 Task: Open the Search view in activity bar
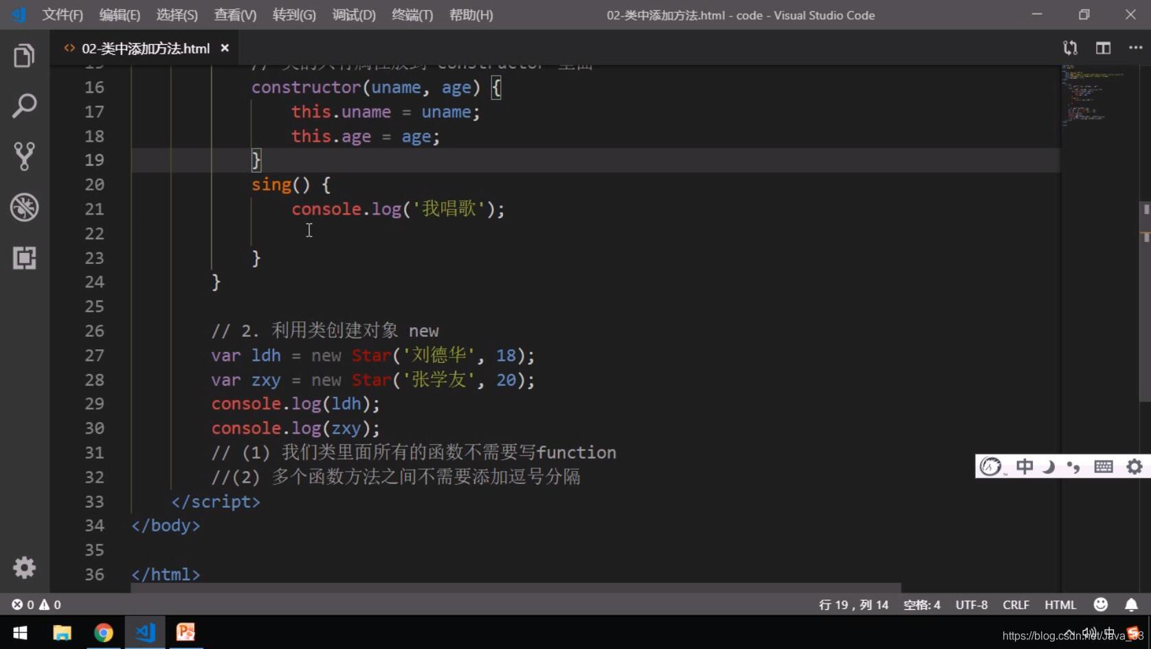(x=24, y=106)
